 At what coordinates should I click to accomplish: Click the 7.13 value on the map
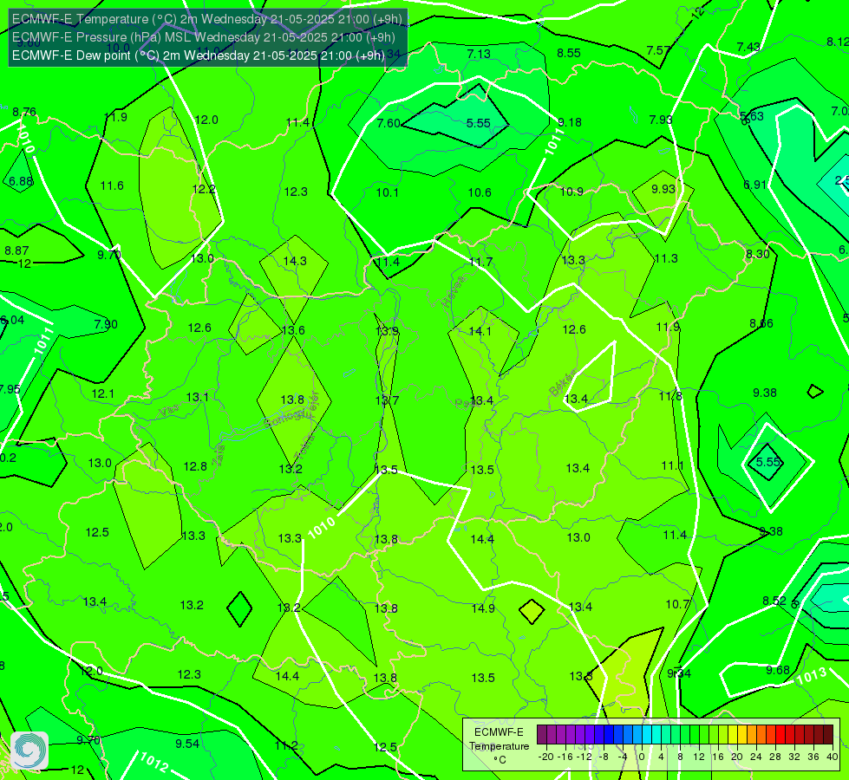point(479,54)
